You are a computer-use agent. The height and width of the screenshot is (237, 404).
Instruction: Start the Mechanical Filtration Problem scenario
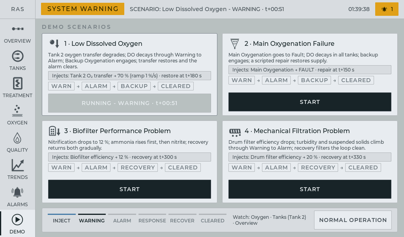tap(310, 189)
